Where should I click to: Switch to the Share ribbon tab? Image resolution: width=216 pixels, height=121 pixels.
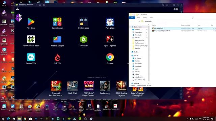pyautogui.click(x=145, y=18)
